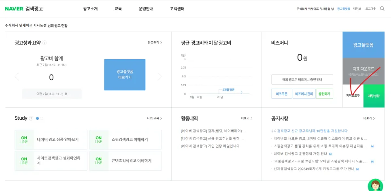Expand 광고관리 link with chevron

(155, 42)
